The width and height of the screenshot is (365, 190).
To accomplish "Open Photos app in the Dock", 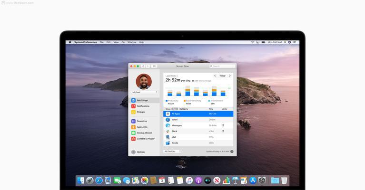I will pyautogui.click(x=144, y=180).
